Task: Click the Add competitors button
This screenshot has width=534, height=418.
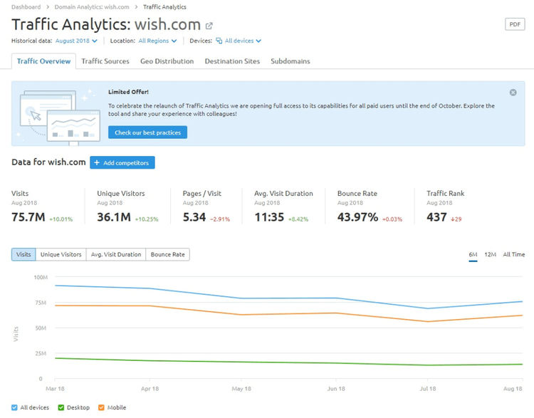Action: (x=122, y=163)
